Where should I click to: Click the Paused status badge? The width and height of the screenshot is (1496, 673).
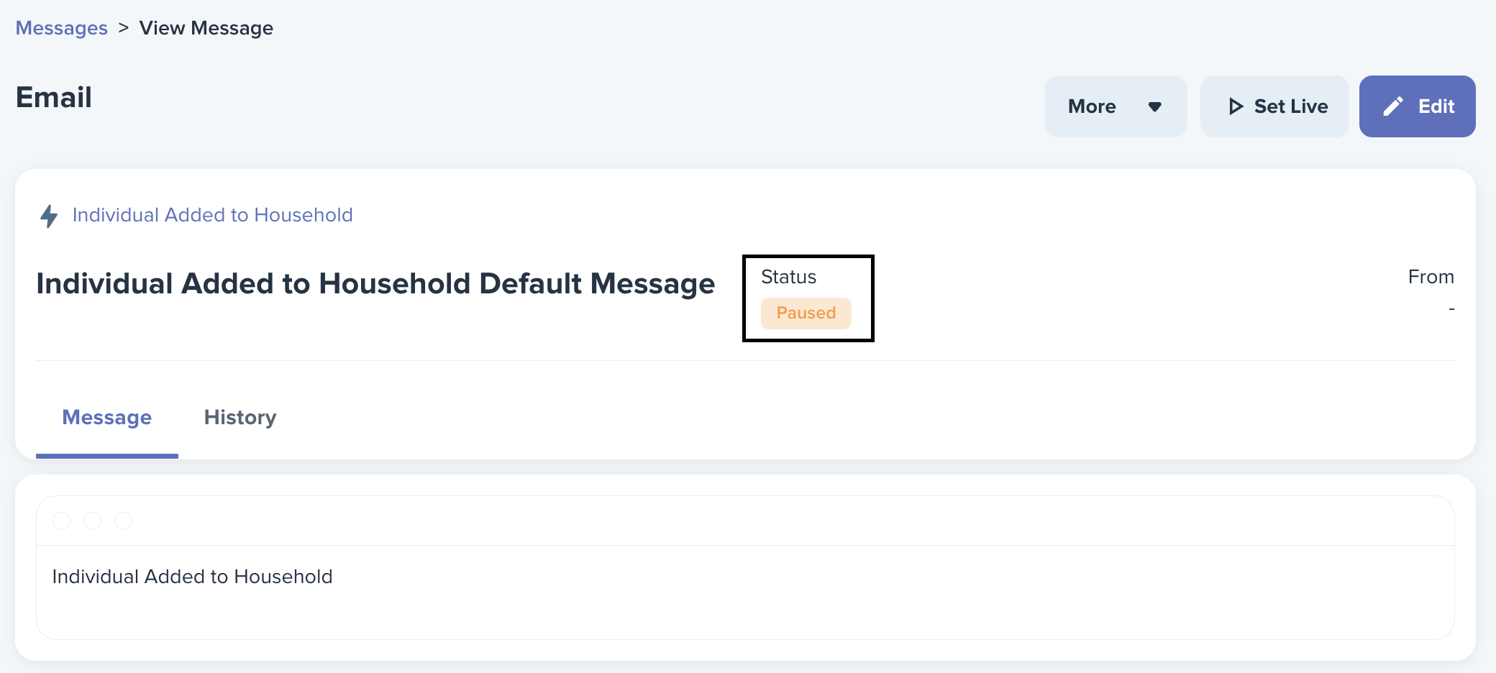pos(806,313)
